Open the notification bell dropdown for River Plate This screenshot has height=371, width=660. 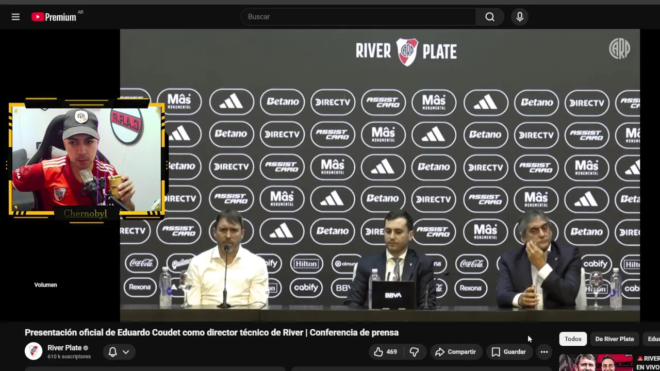pyautogui.click(x=119, y=352)
